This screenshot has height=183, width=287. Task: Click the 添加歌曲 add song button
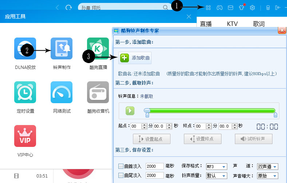point(135,58)
